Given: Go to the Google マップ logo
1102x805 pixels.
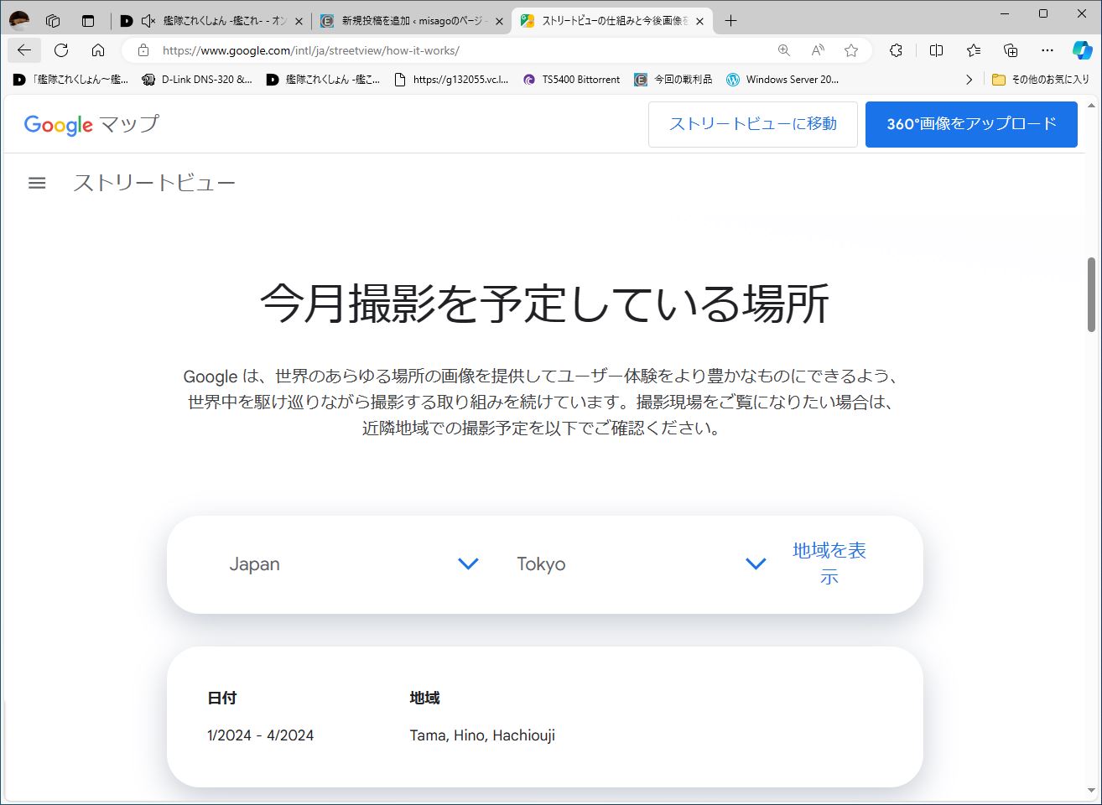Looking at the screenshot, I should coord(91,124).
